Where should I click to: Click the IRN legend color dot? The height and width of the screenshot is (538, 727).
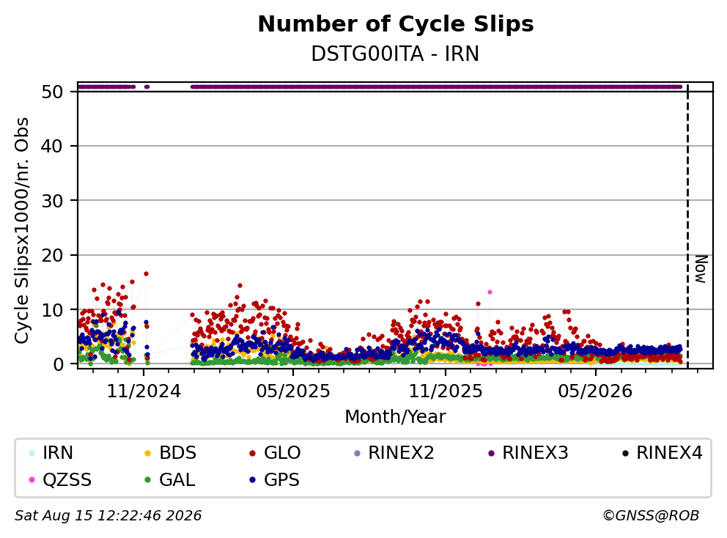(32, 453)
